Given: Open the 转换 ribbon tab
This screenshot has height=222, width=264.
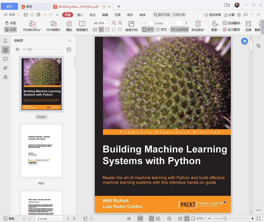Looking at the screenshot, I should pos(142,15).
